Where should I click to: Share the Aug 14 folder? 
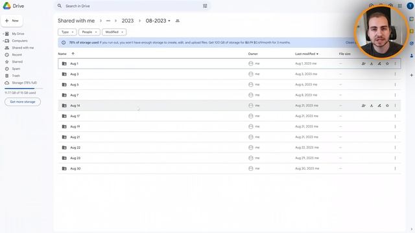(363, 105)
